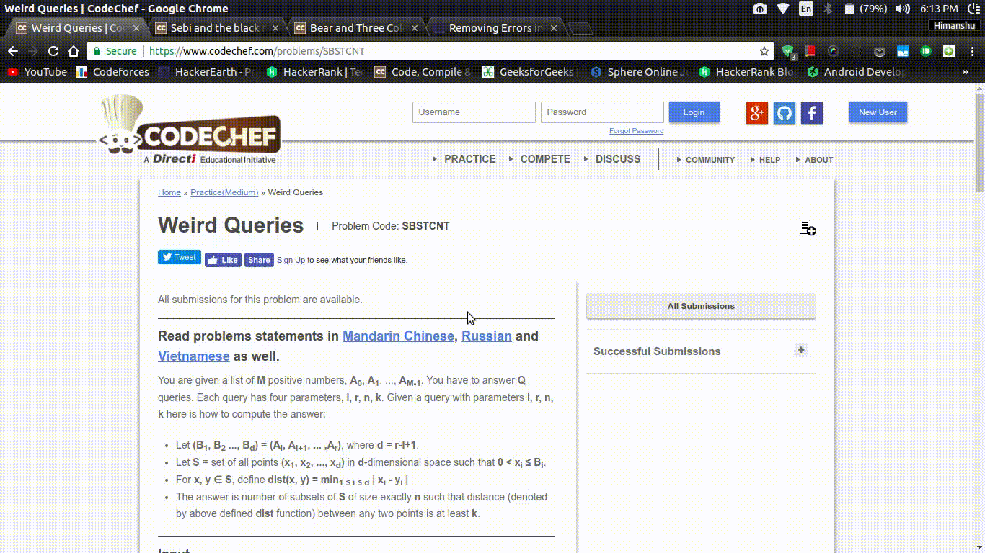The width and height of the screenshot is (985, 553).
Task: Open the DISCUSS menu
Action: 618,159
